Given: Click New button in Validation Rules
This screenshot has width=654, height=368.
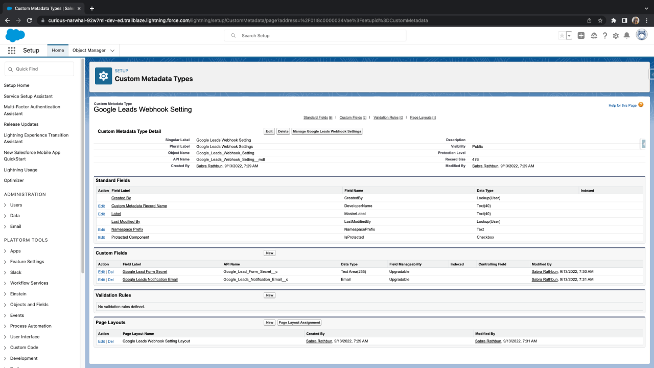Looking at the screenshot, I should coord(269,295).
